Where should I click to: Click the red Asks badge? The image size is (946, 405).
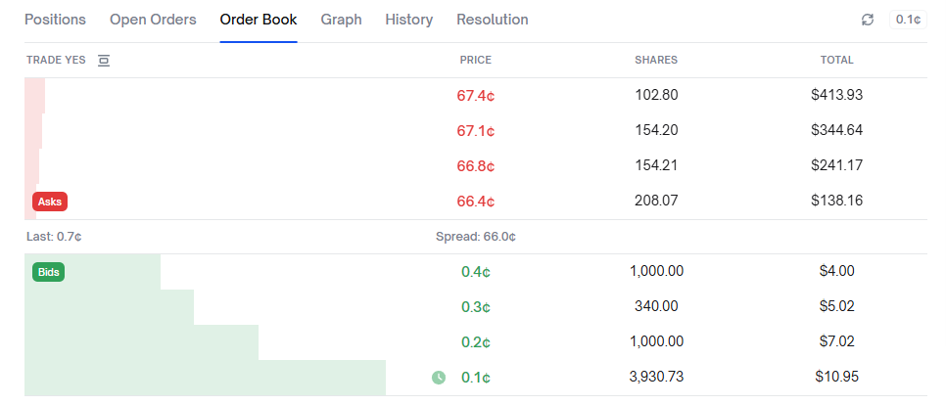click(50, 202)
